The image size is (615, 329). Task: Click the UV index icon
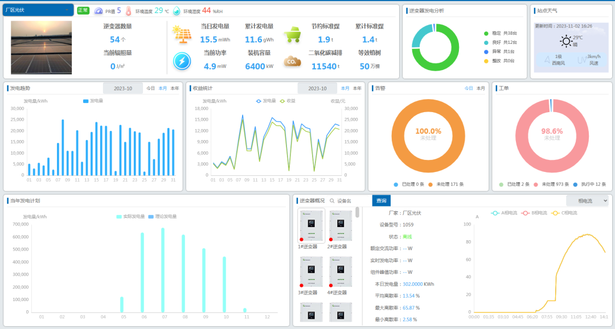click(581, 60)
